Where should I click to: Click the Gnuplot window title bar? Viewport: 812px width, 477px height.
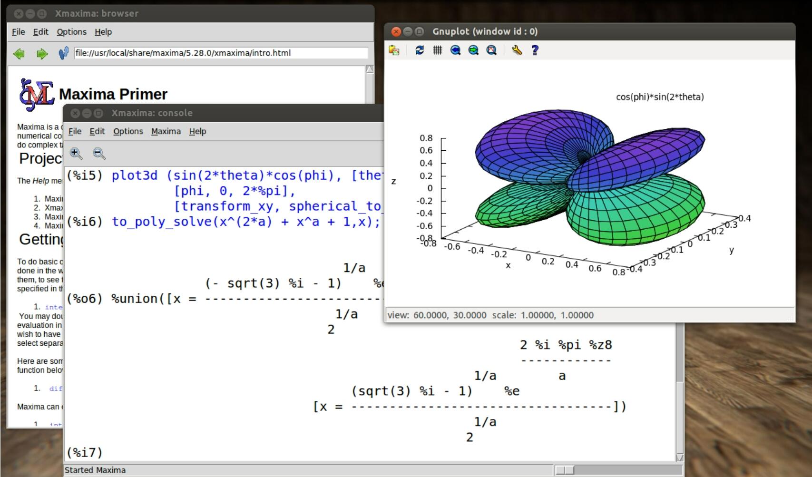coord(590,31)
